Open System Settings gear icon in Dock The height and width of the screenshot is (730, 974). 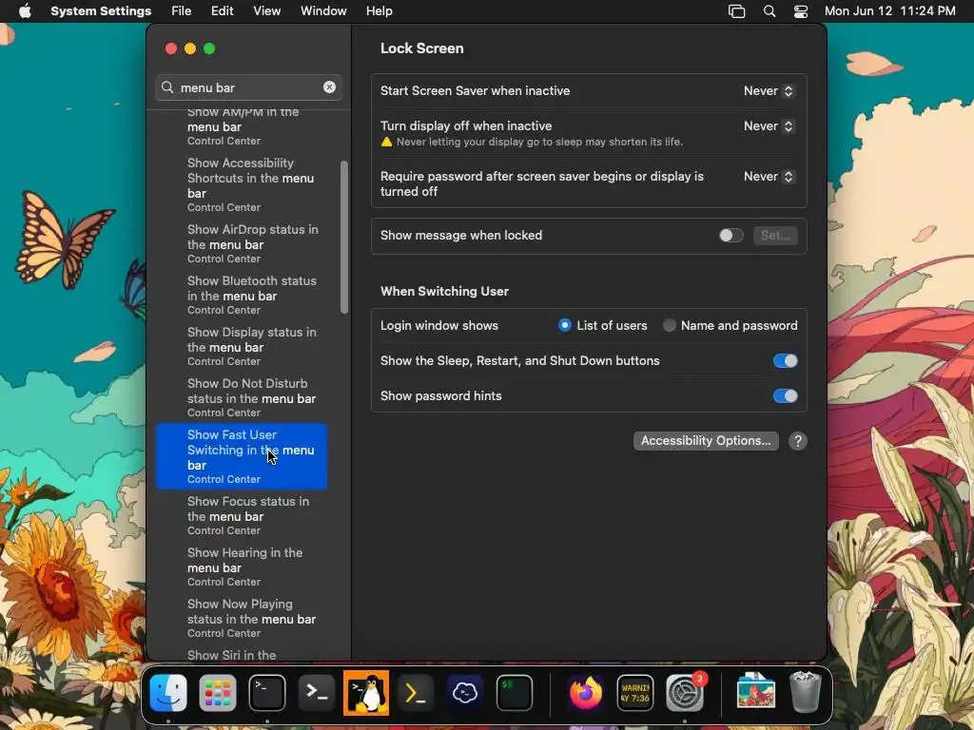(x=685, y=692)
